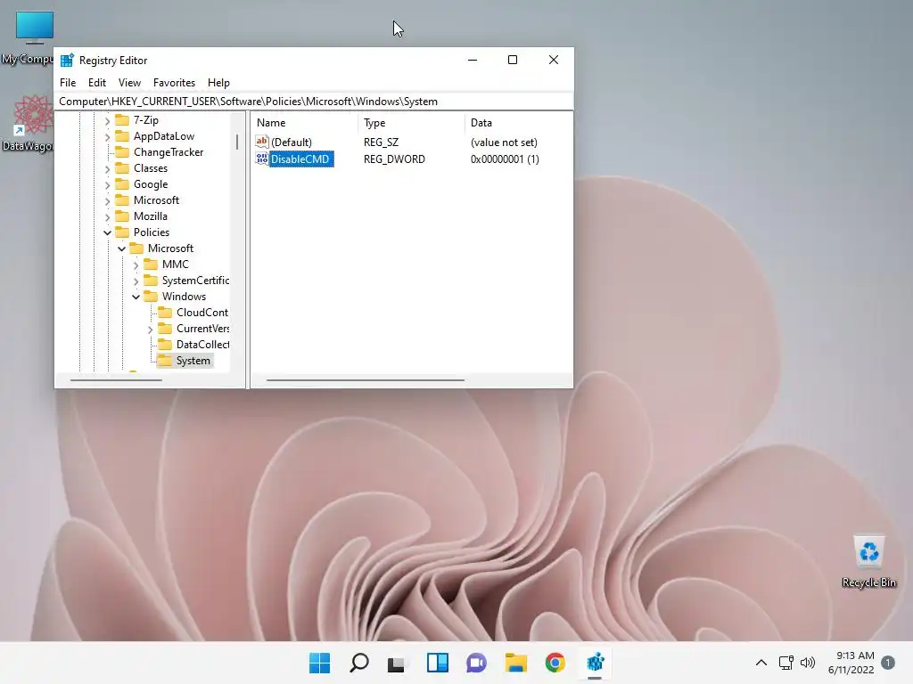Click the 0x00000001 (1) data cell

point(505,159)
